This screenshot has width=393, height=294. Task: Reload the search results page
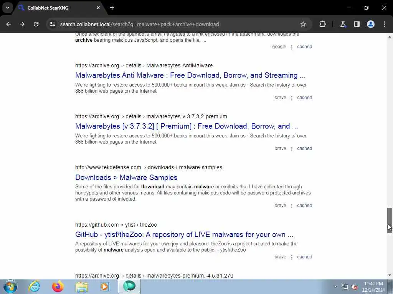36,24
